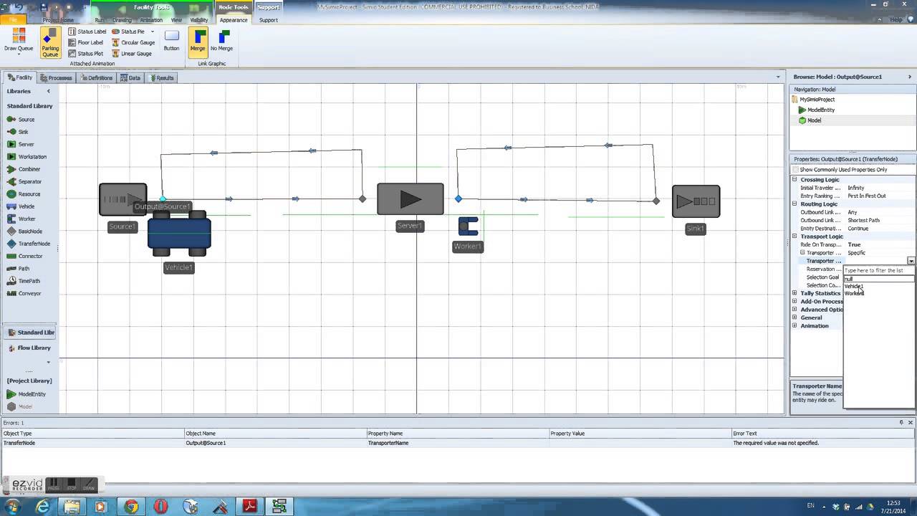Select the Parking Queue button

[x=50, y=42]
